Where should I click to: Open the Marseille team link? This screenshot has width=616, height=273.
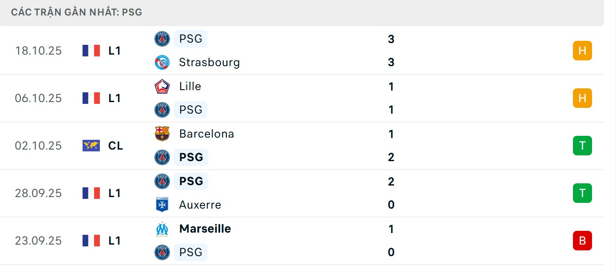(x=205, y=229)
